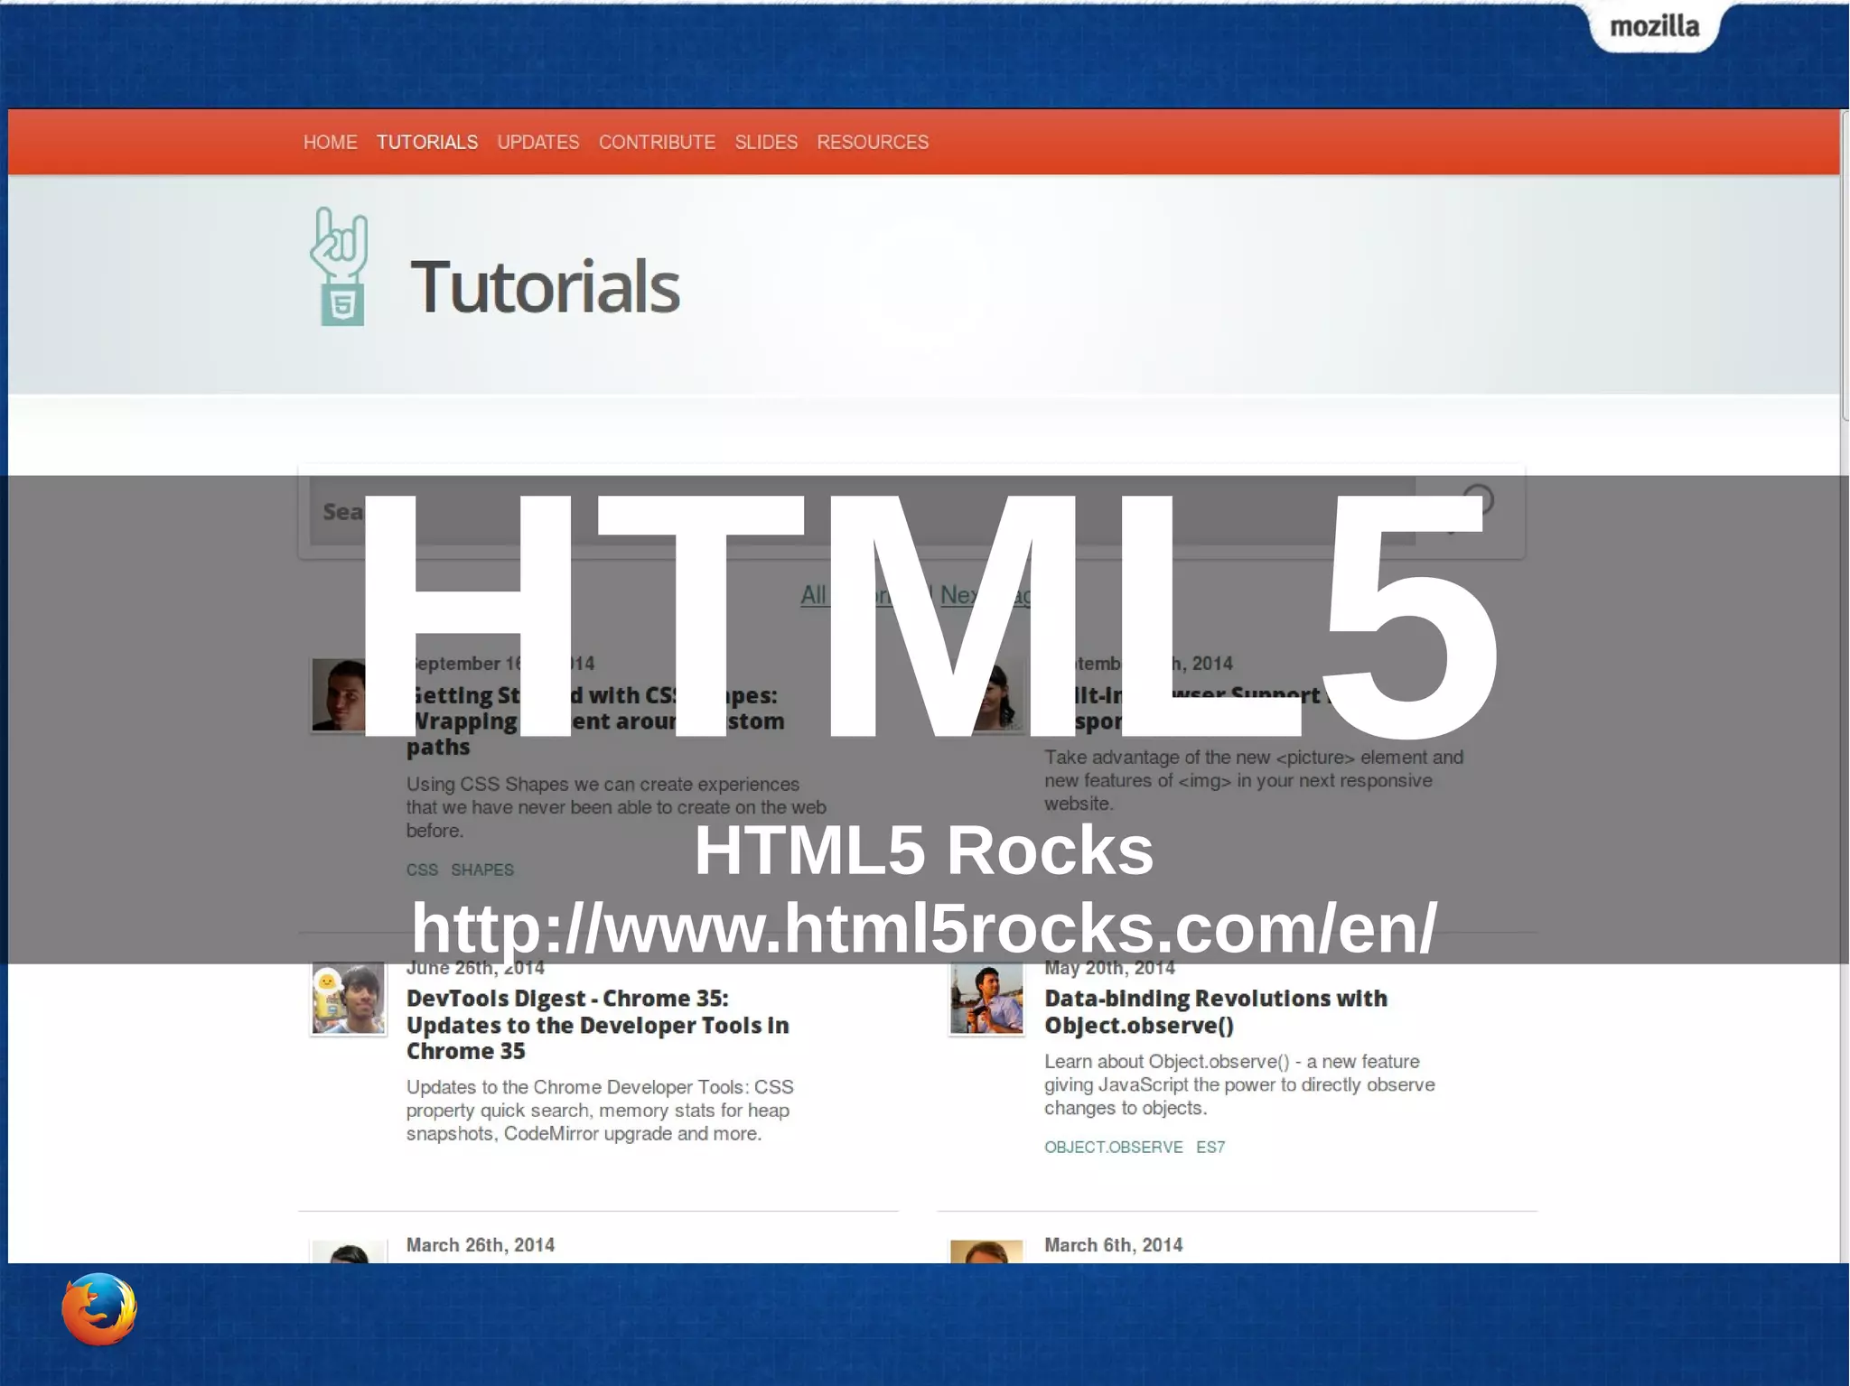Select the TUTORIALS navigation tab
Viewport: 1850px width, 1386px height.
coord(427,143)
